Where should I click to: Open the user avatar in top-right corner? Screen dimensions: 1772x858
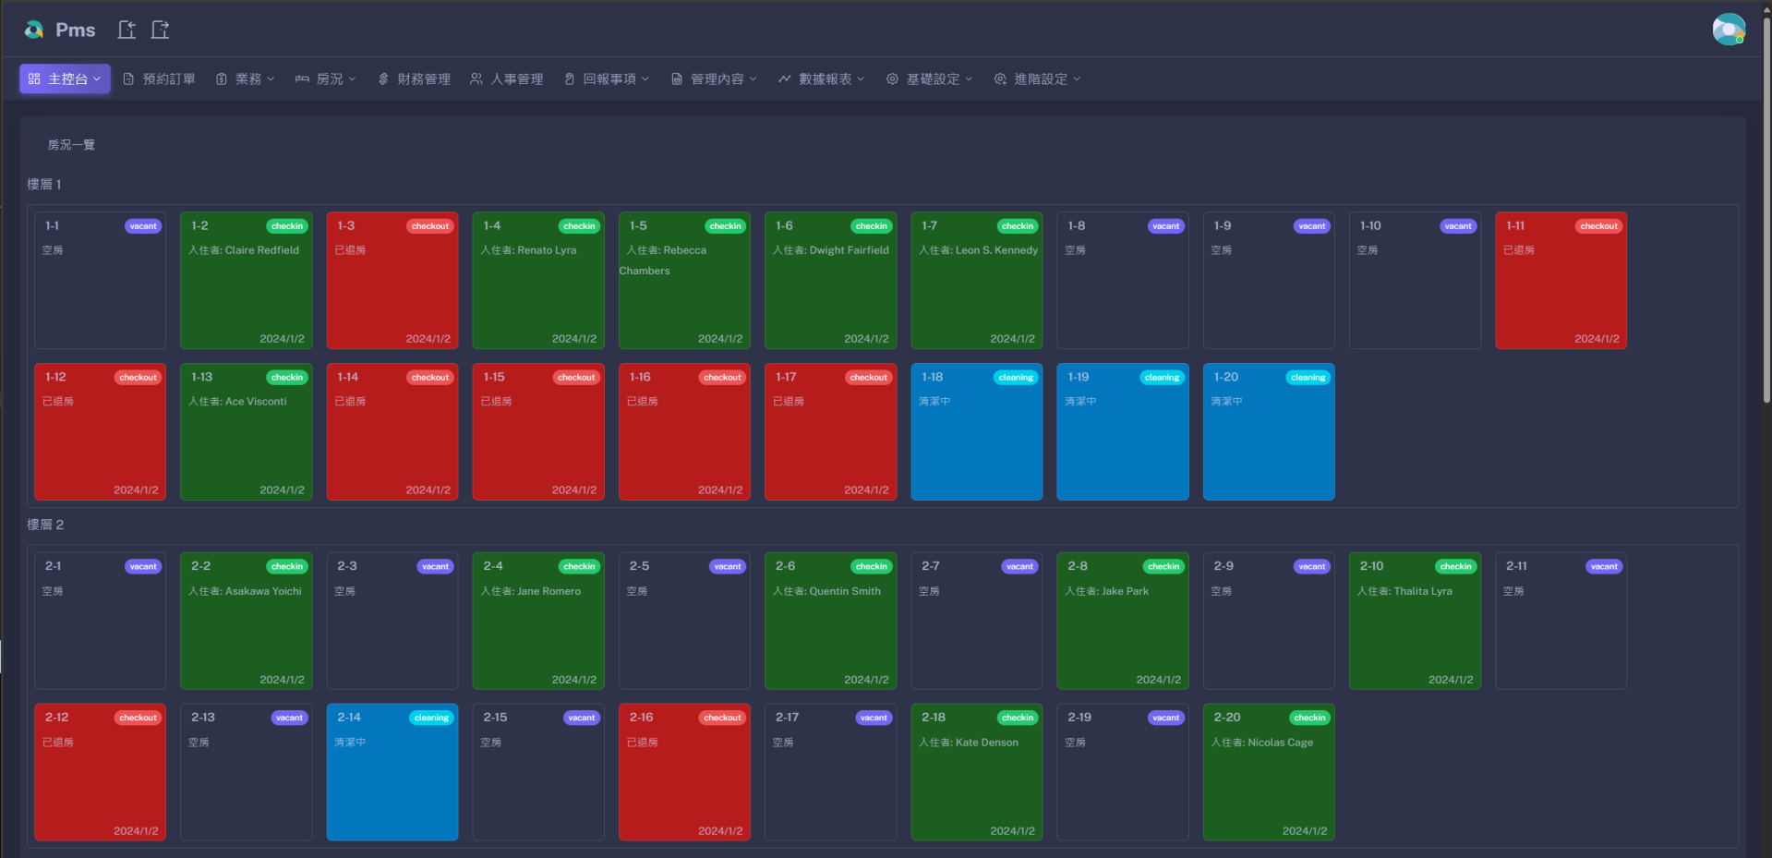pyautogui.click(x=1728, y=30)
